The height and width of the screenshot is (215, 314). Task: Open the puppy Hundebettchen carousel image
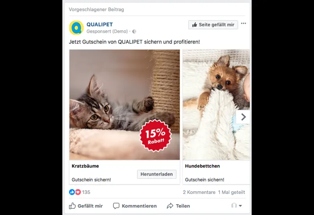216,105
